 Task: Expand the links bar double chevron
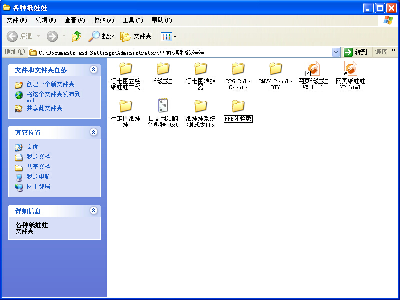coord(394,50)
